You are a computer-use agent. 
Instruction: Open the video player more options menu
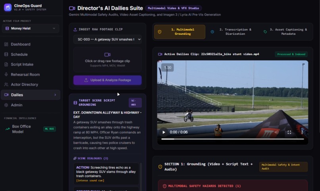(302, 132)
